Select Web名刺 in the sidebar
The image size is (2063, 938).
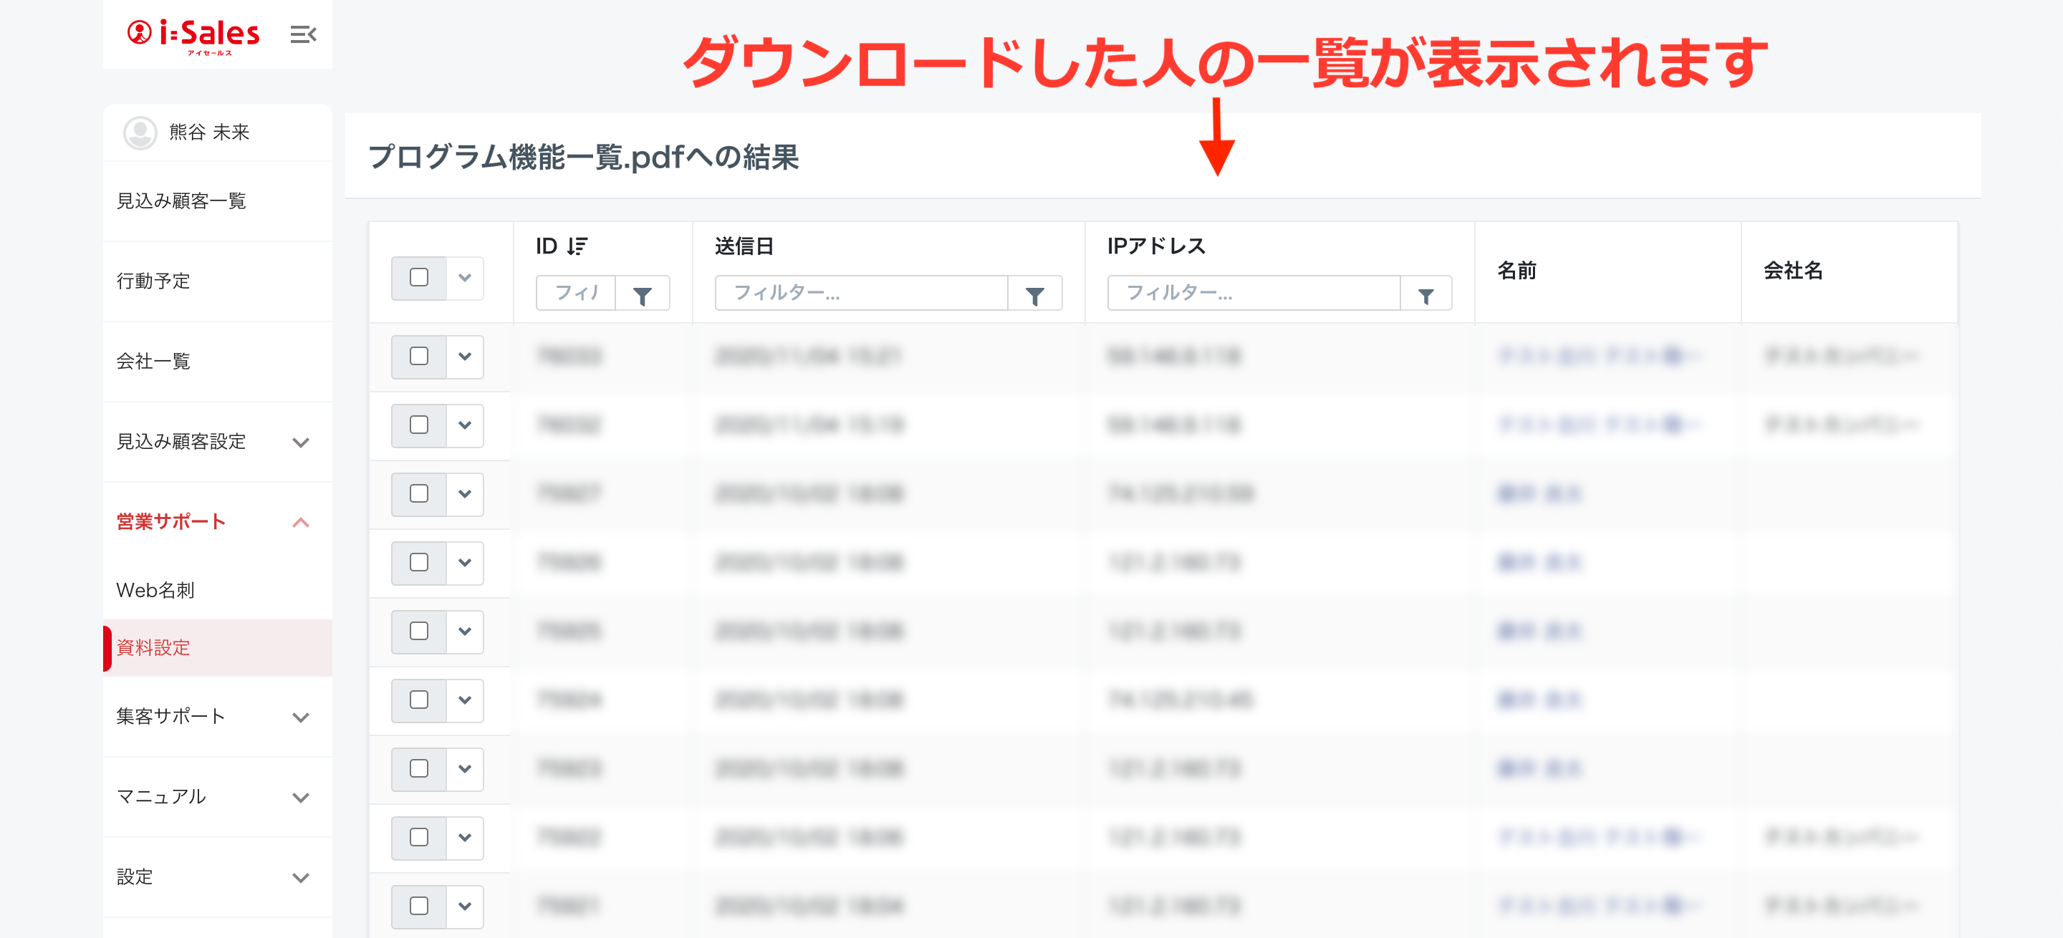[x=155, y=591]
